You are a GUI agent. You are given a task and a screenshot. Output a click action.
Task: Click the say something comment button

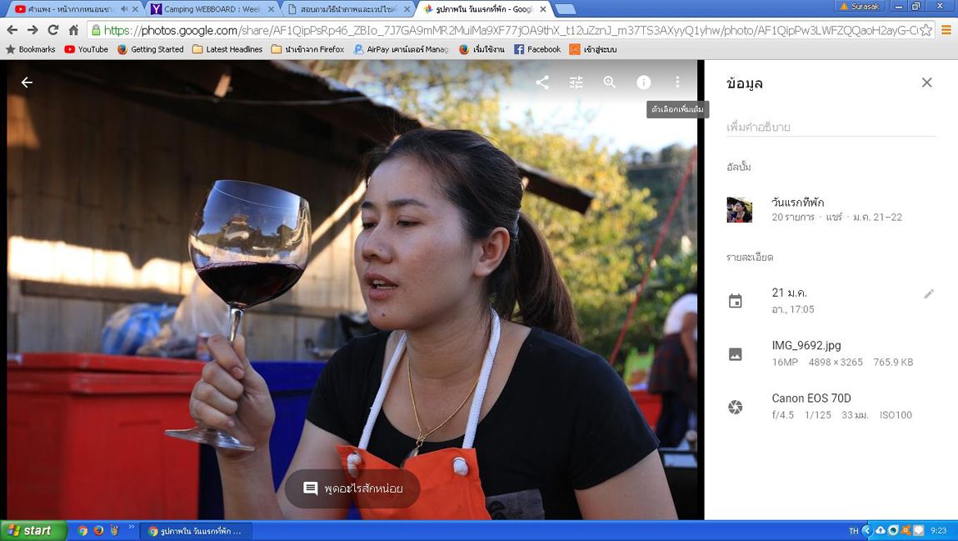(x=352, y=488)
